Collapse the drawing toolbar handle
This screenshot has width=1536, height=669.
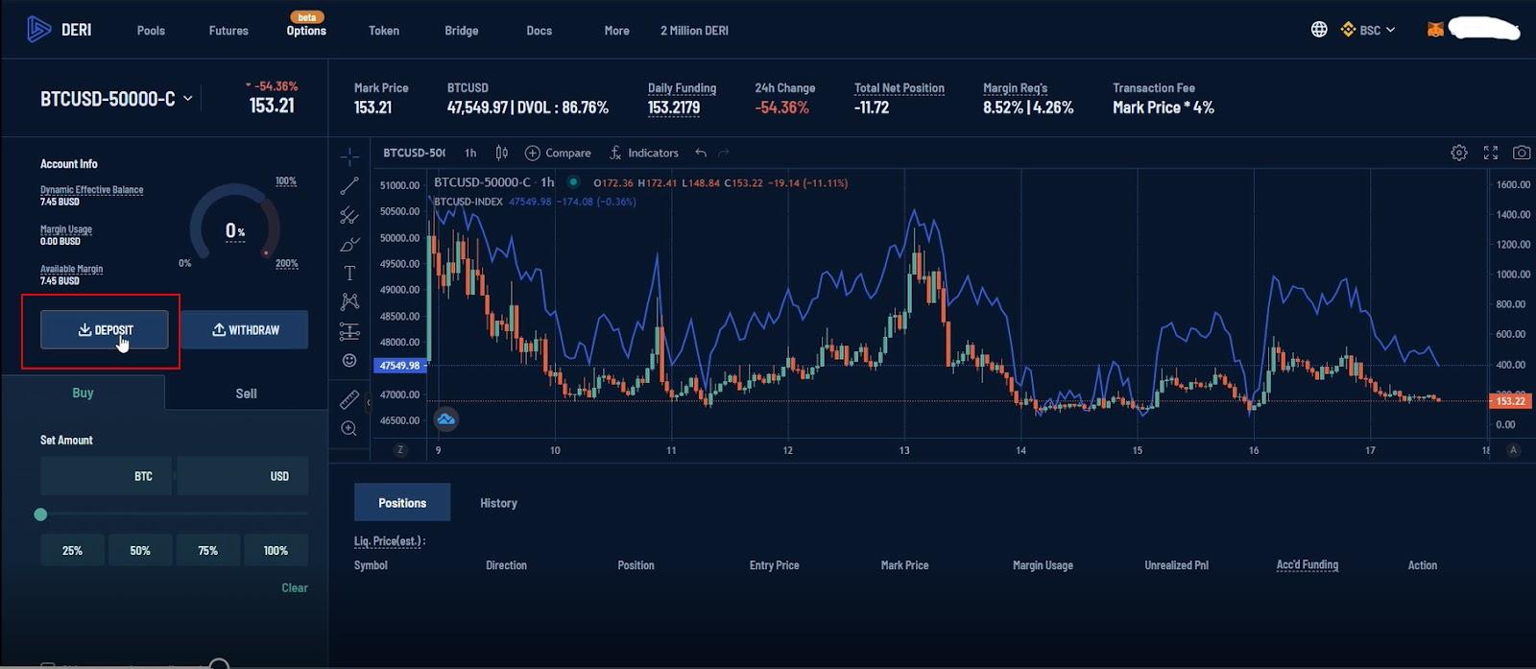coord(368,403)
